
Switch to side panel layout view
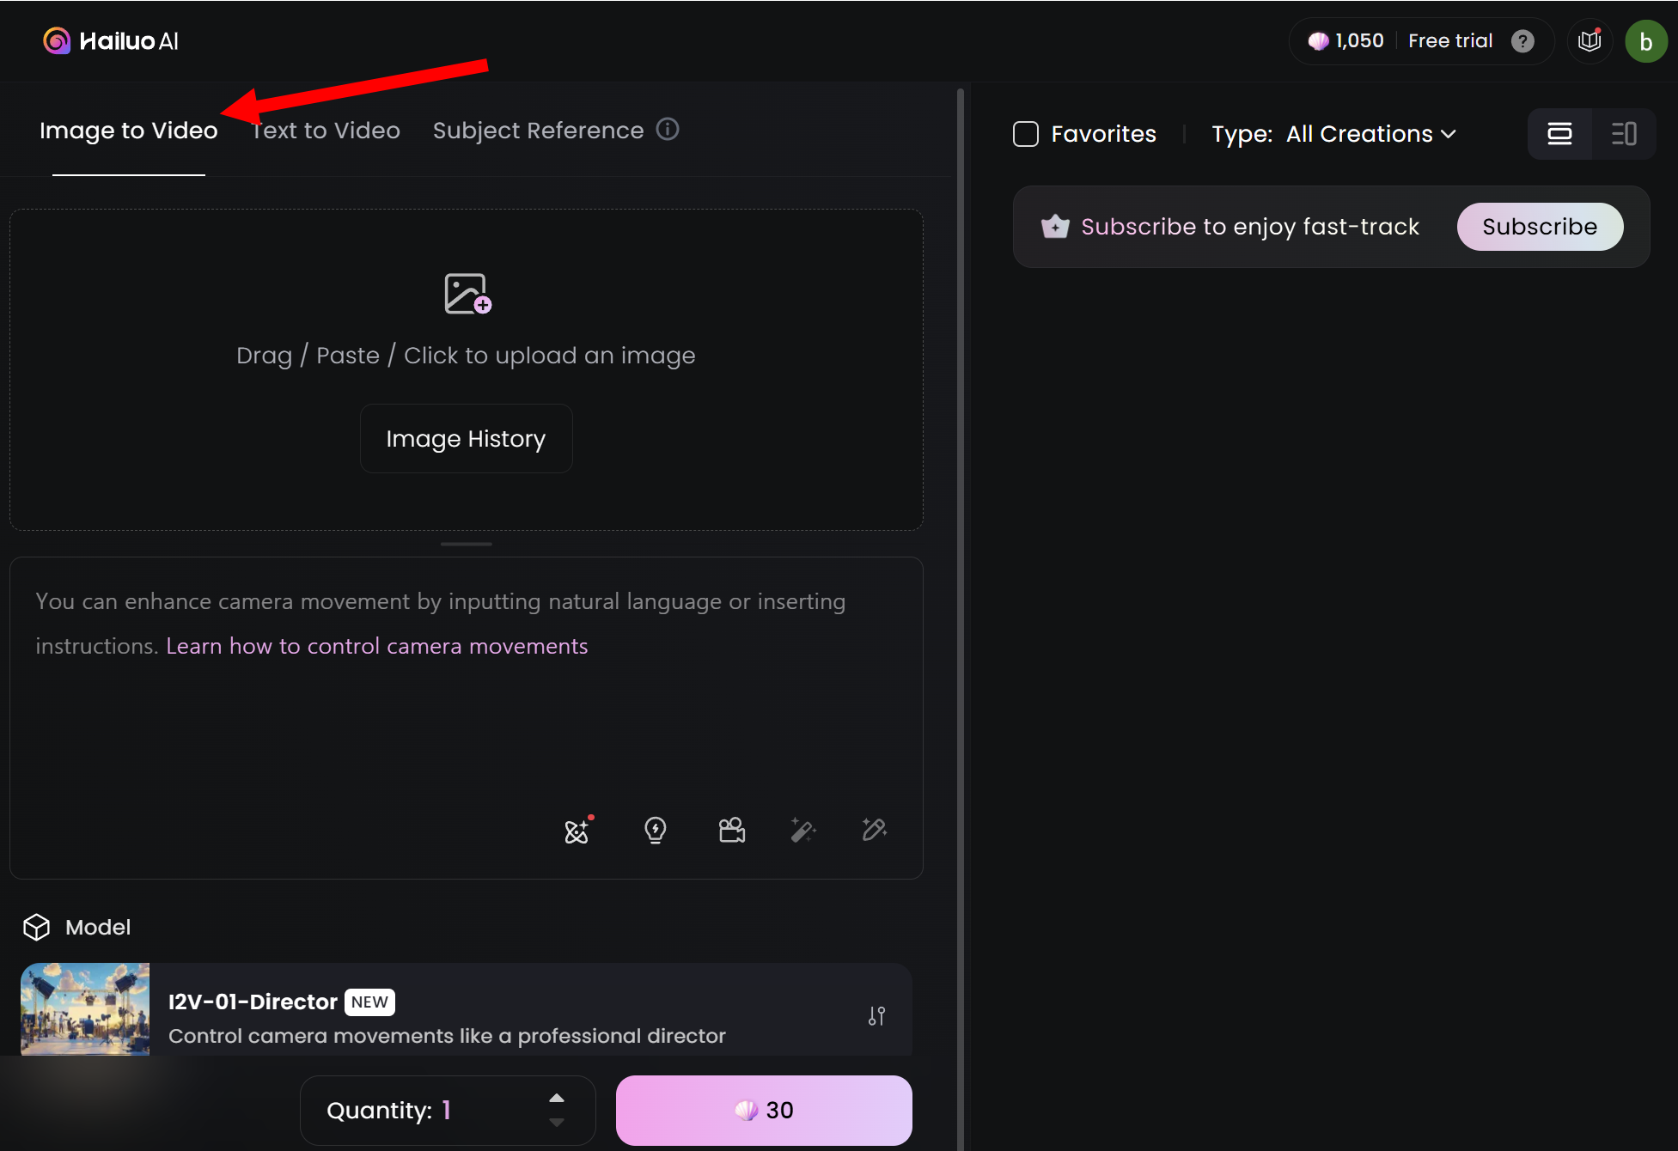click(1623, 134)
